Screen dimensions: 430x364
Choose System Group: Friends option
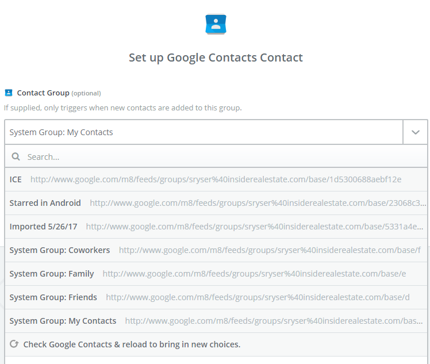[x=216, y=297]
